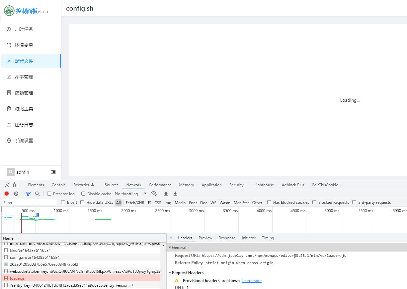The width and height of the screenshot is (407, 289).
Task: Enable the Disable cache checkbox
Action: 83,194
